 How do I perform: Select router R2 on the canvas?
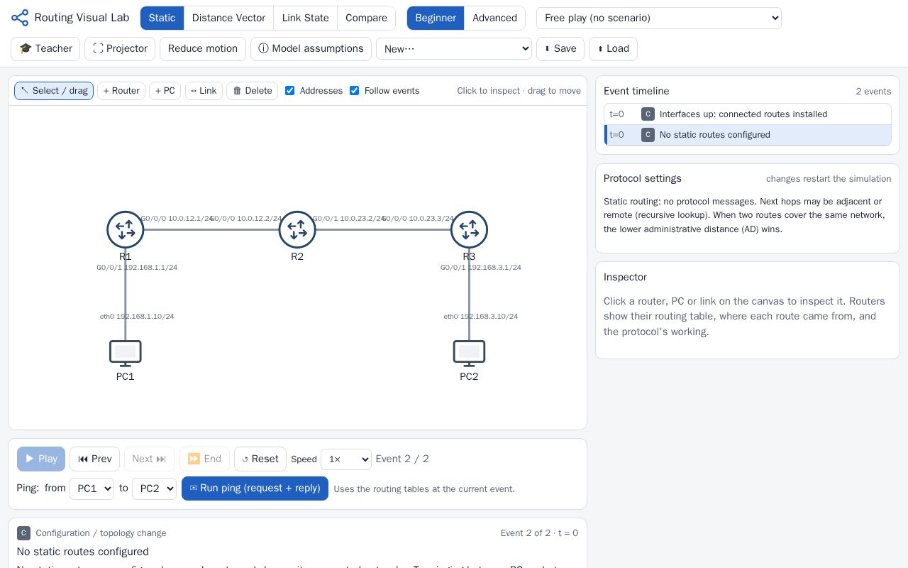point(297,229)
